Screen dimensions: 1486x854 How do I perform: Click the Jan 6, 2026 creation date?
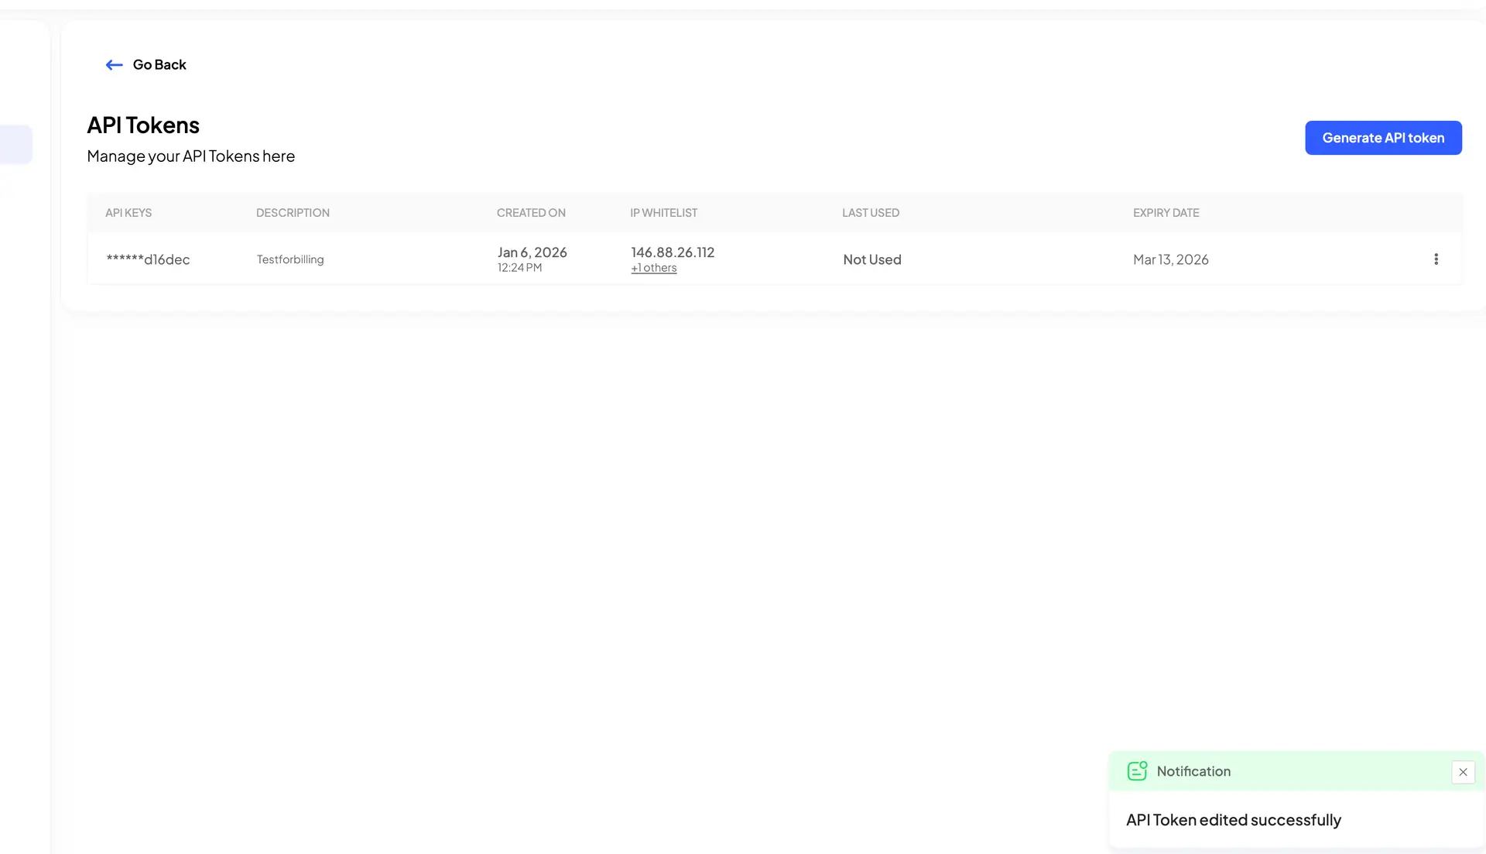[532, 252]
